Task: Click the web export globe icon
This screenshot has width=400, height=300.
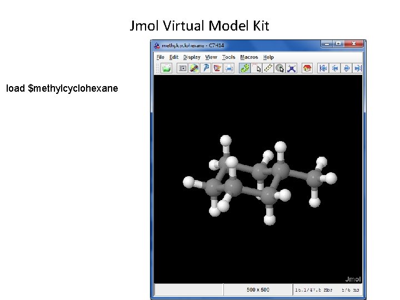Action: pyautogui.click(x=194, y=68)
